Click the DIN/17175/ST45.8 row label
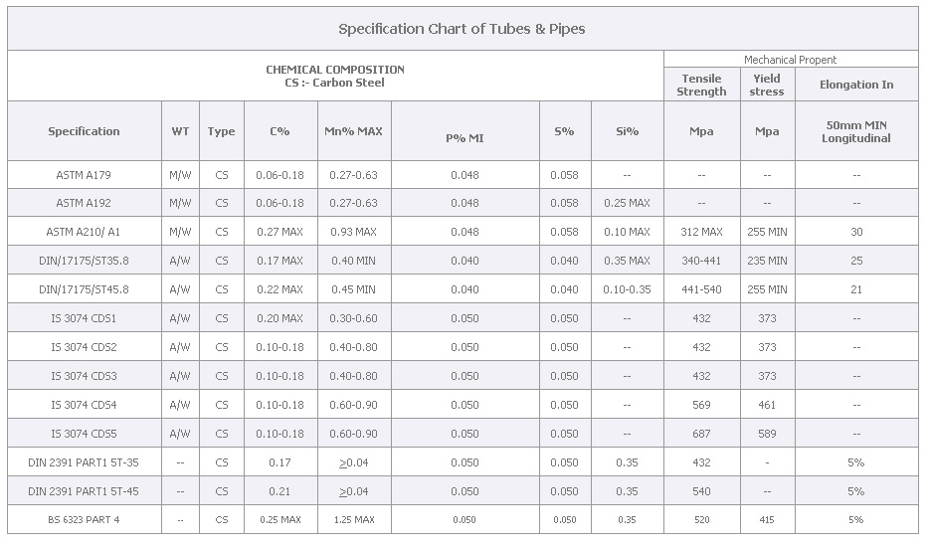The image size is (929, 551). [85, 289]
